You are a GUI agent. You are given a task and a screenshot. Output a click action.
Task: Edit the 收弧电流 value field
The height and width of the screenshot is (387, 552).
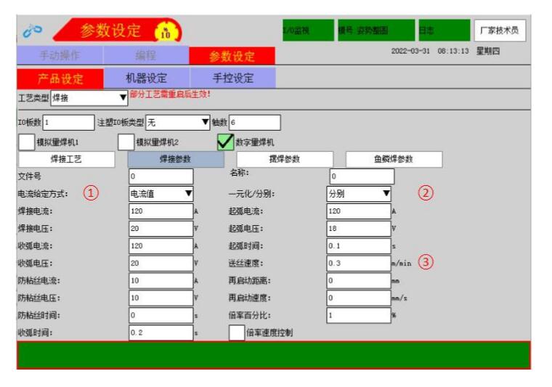(x=161, y=246)
